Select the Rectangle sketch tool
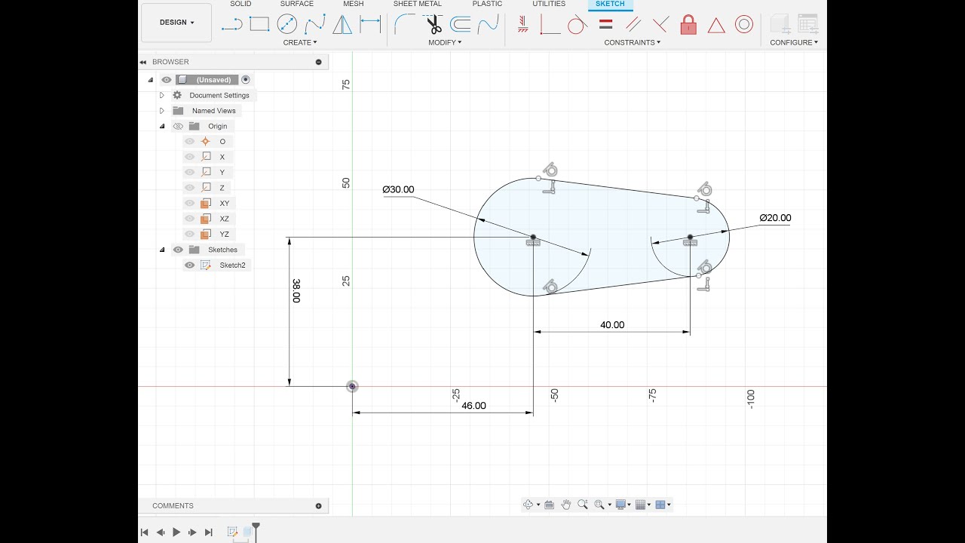The height and width of the screenshot is (543, 965). 259,24
